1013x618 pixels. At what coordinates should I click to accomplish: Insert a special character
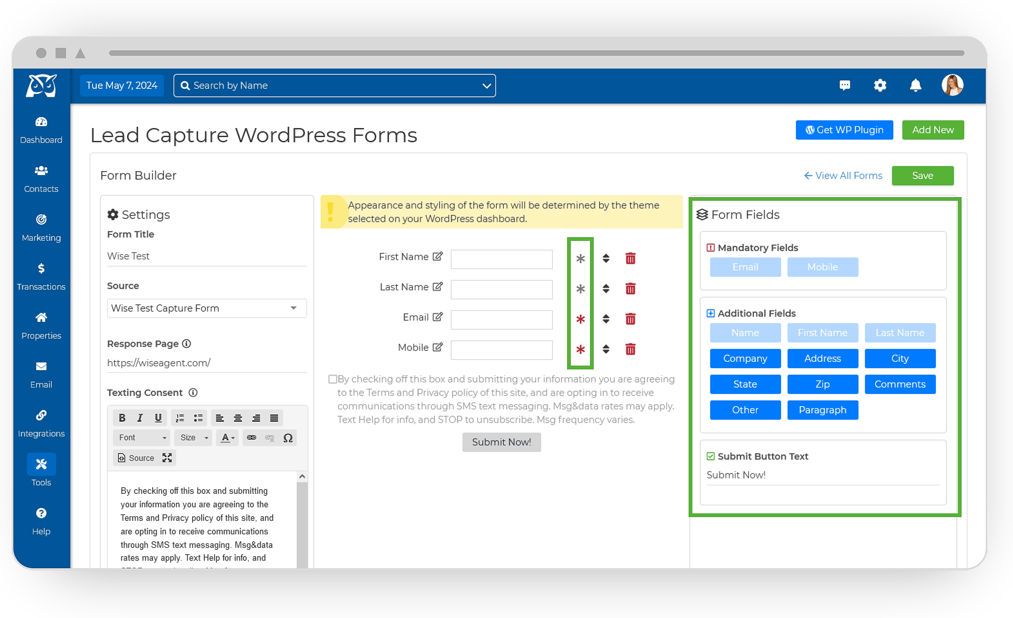coord(288,438)
